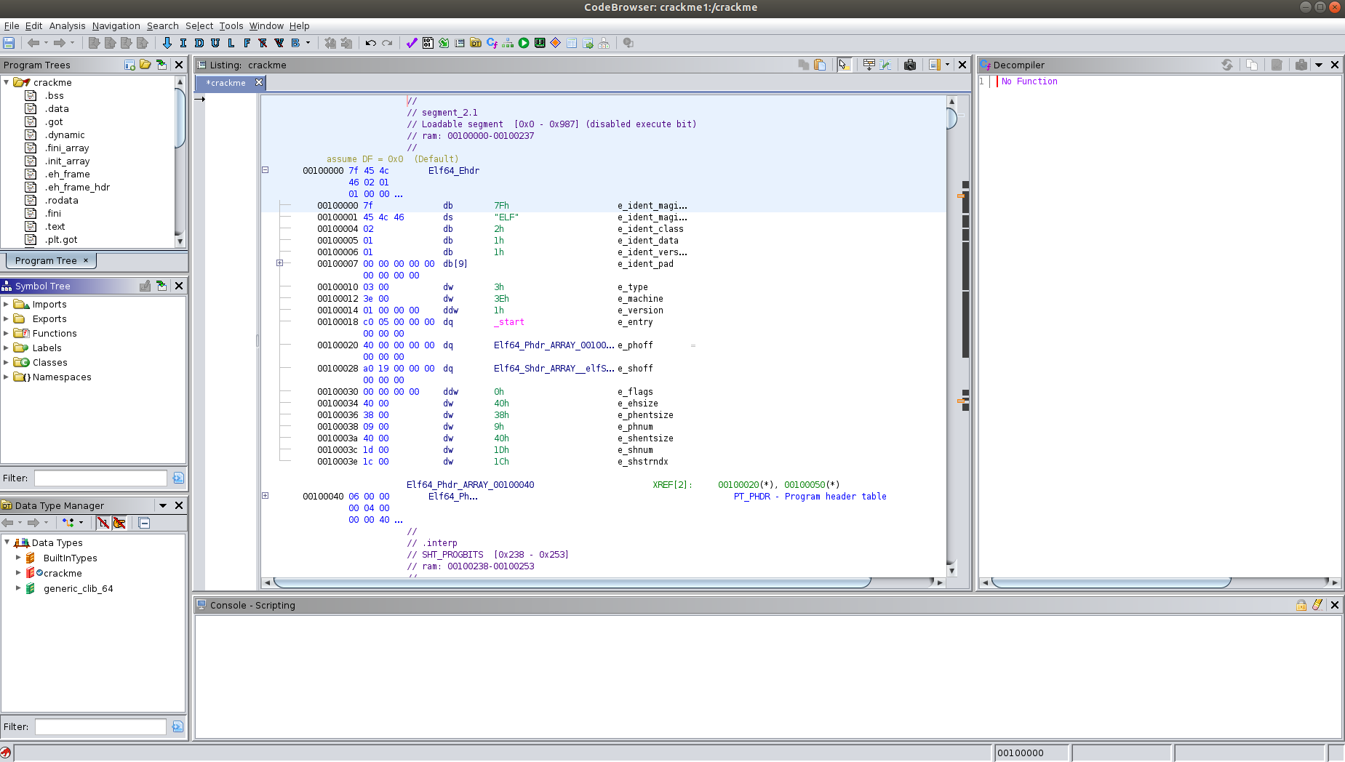Click Data Type Manager filter apply icon

tap(177, 726)
